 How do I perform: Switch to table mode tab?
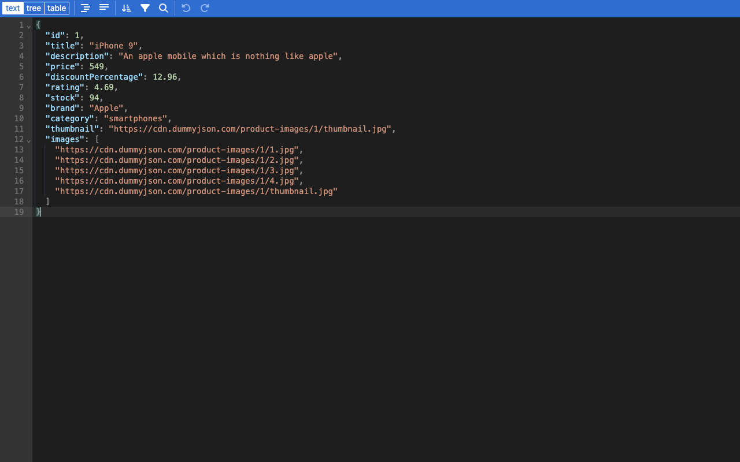57,8
